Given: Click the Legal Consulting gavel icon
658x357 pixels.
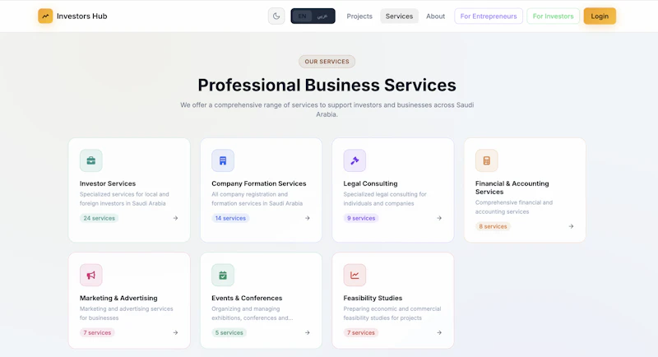Looking at the screenshot, I should (x=354, y=160).
